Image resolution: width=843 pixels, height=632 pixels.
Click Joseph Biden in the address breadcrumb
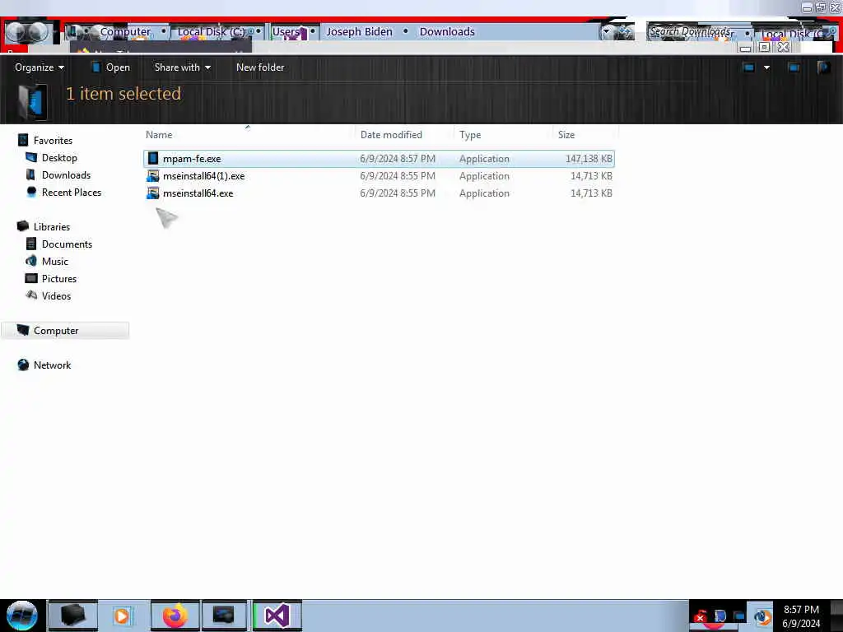(359, 32)
